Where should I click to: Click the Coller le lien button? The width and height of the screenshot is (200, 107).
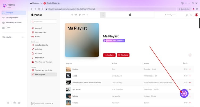[184, 9]
